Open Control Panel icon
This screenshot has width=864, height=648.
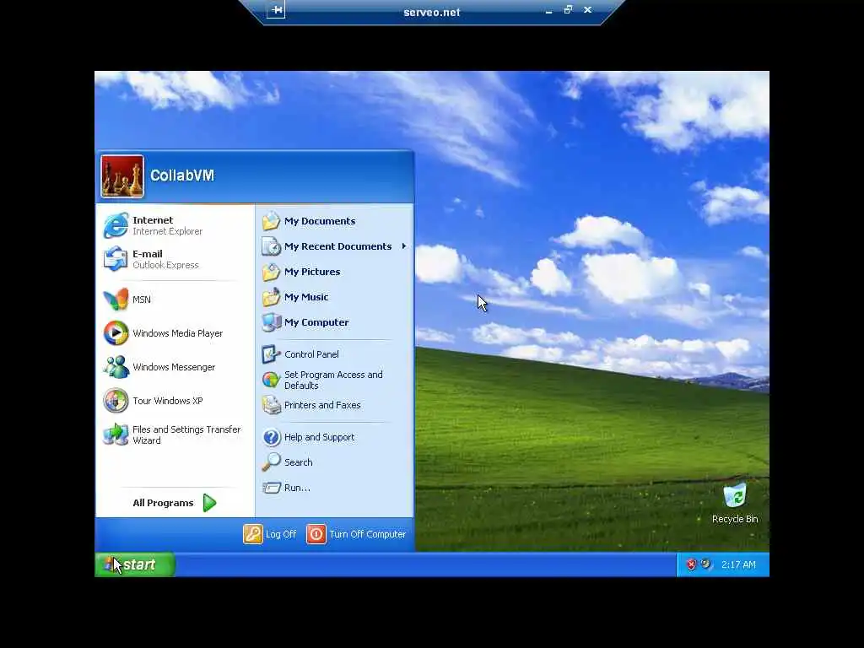271,354
